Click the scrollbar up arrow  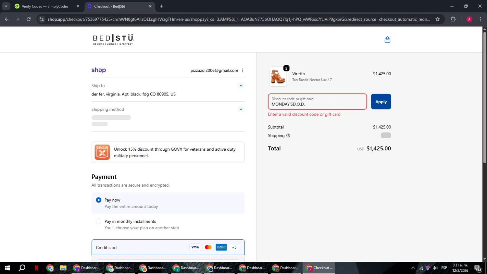(485, 29)
